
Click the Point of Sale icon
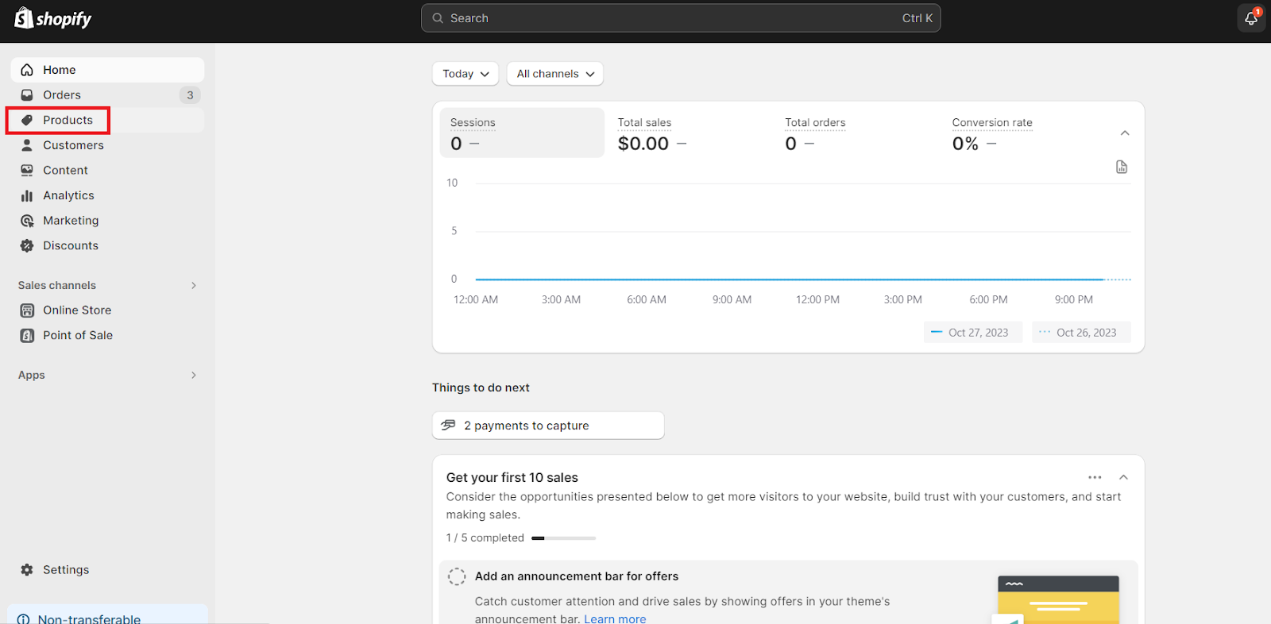27,336
